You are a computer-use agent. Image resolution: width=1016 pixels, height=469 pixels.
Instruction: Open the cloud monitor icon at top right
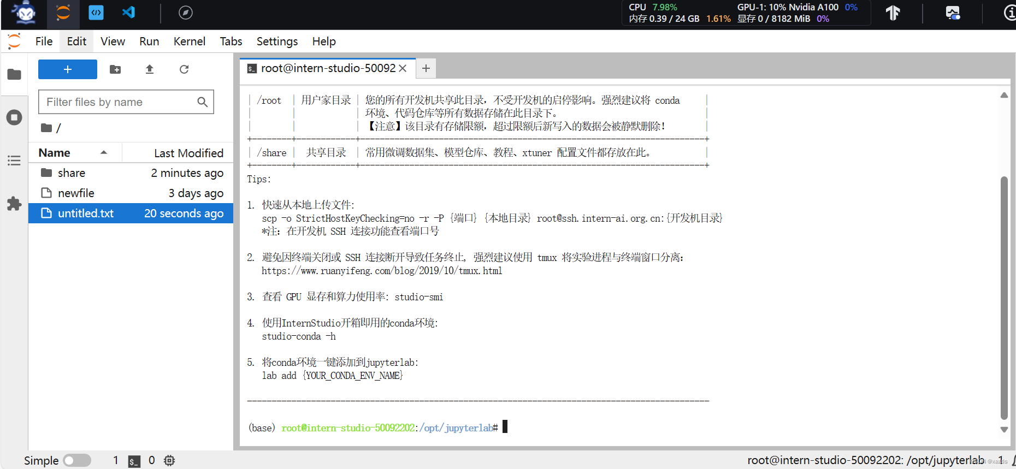[x=953, y=13]
